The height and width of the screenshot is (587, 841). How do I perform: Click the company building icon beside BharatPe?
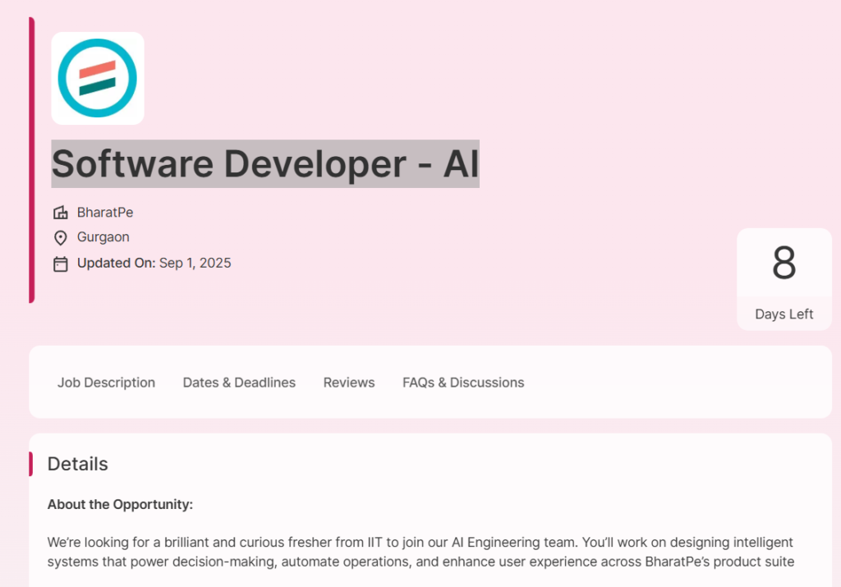(61, 213)
